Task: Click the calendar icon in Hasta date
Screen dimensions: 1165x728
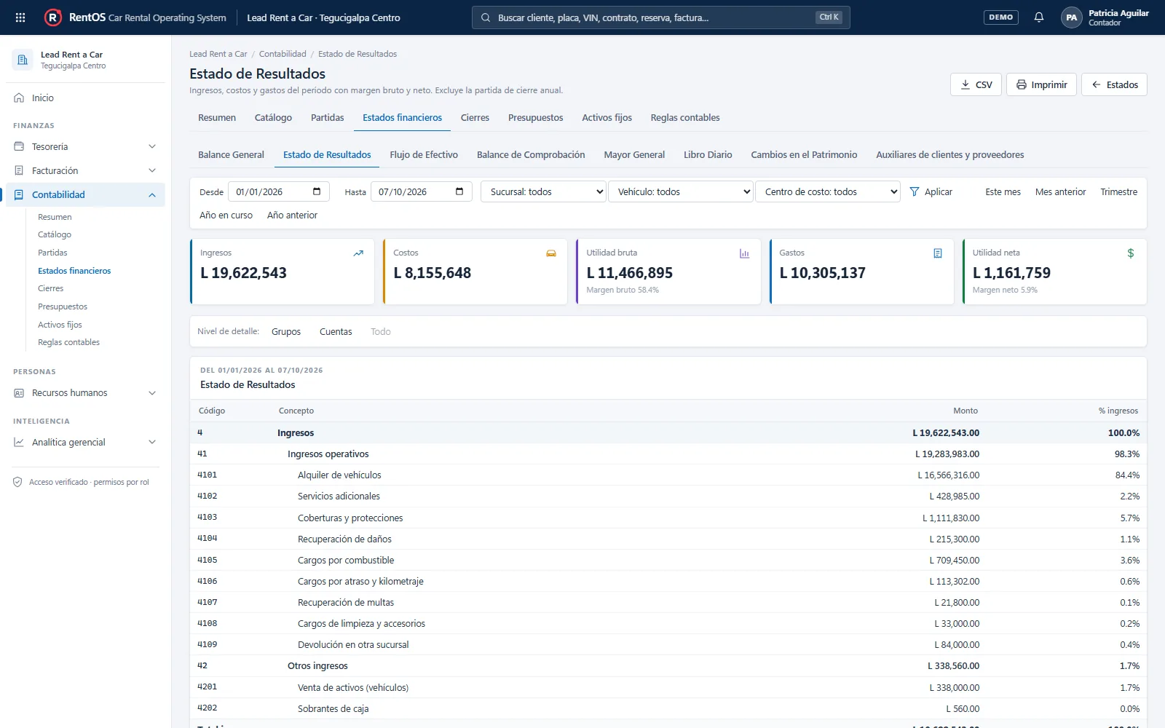Action: pos(459,191)
